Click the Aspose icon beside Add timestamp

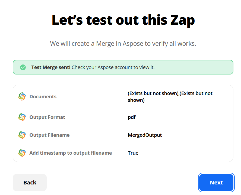(22, 153)
